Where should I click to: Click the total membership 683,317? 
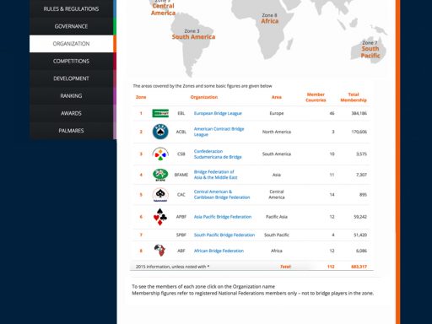point(359,267)
